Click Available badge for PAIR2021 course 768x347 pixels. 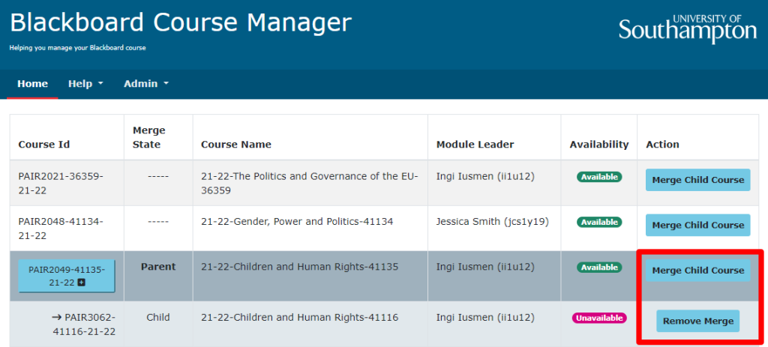599,177
